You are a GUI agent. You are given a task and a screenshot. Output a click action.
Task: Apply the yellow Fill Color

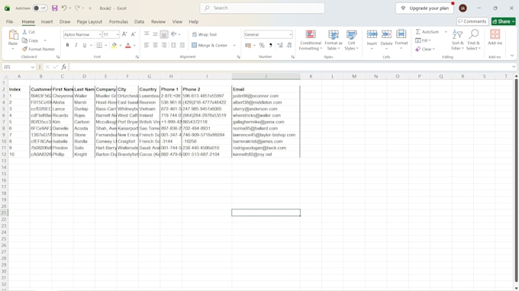tap(114, 45)
